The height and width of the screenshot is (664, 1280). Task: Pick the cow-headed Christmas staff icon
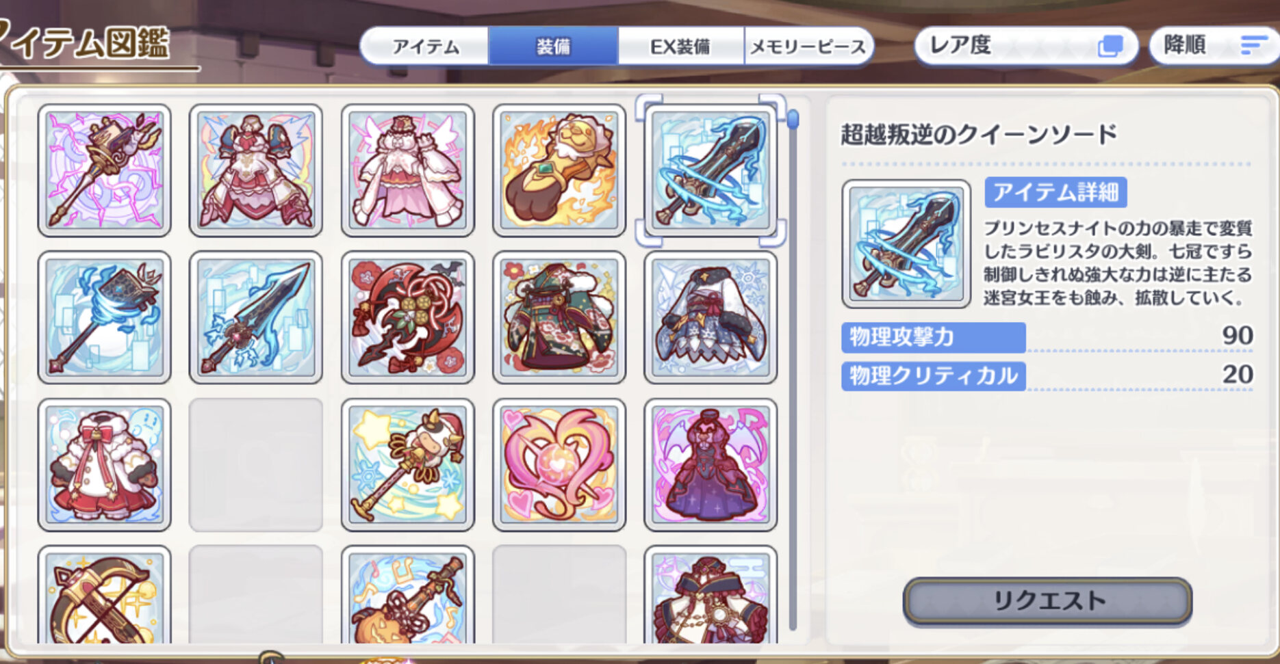click(407, 465)
